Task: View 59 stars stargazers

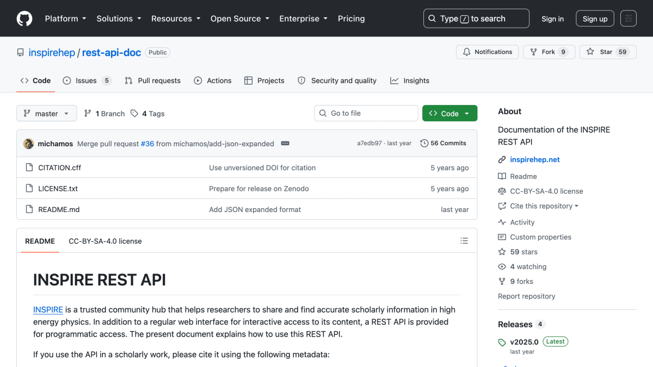Action: coord(518,252)
